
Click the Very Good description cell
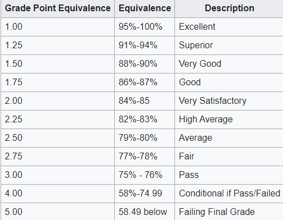click(x=229, y=64)
